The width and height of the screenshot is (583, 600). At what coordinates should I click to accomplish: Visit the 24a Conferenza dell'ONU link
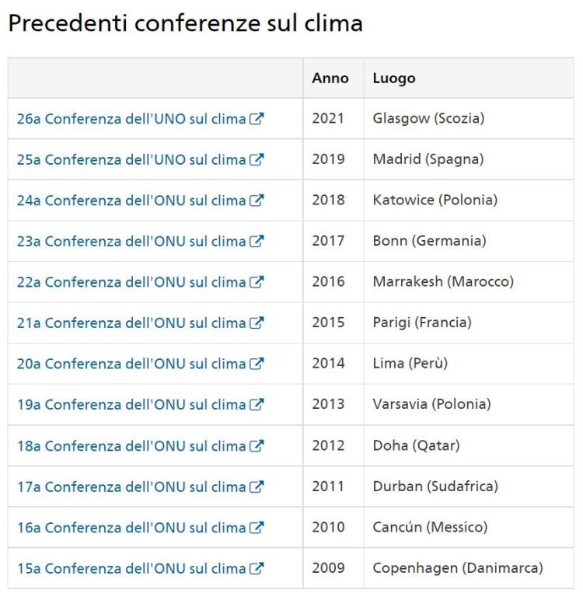click(x=131, y=201)
